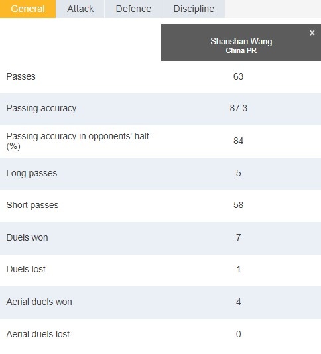
Task: Click the Duels lost label
Action: (x=26, y=269)
